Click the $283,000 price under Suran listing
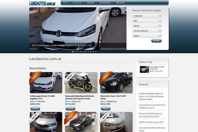 35,104
